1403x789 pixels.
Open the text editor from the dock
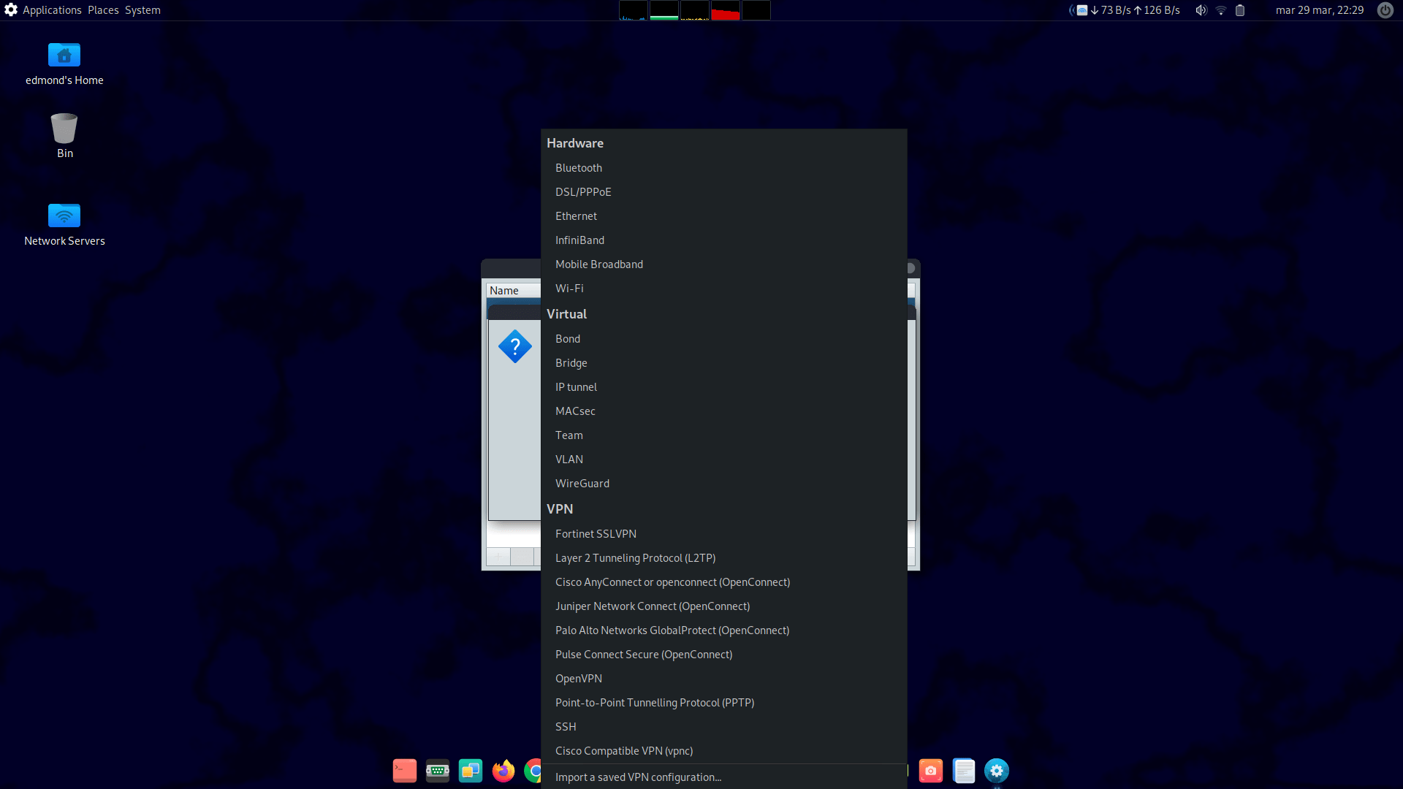(x=965, y=771)
